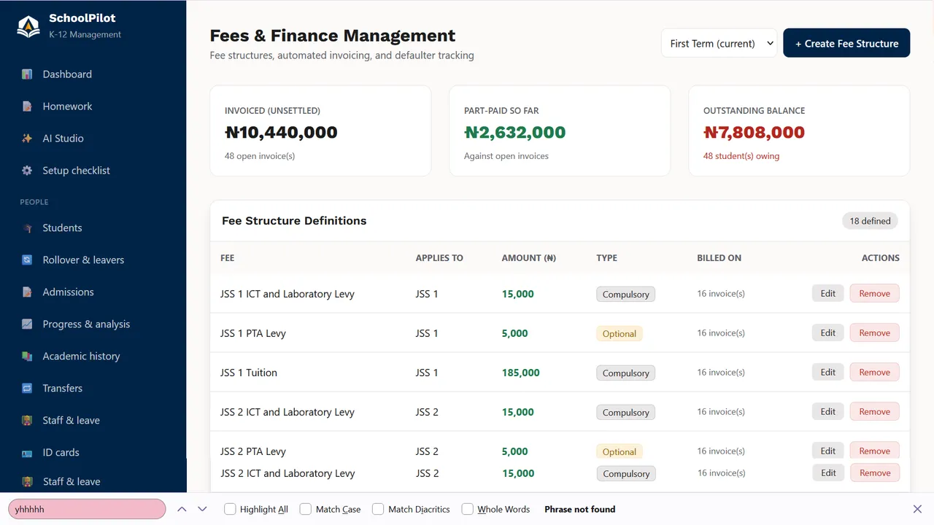Image resolution: width=934 pixels, height=525 pixels.
Task: Edit the JSS 1 PTA Levy fee
Action: pos(827,333)
